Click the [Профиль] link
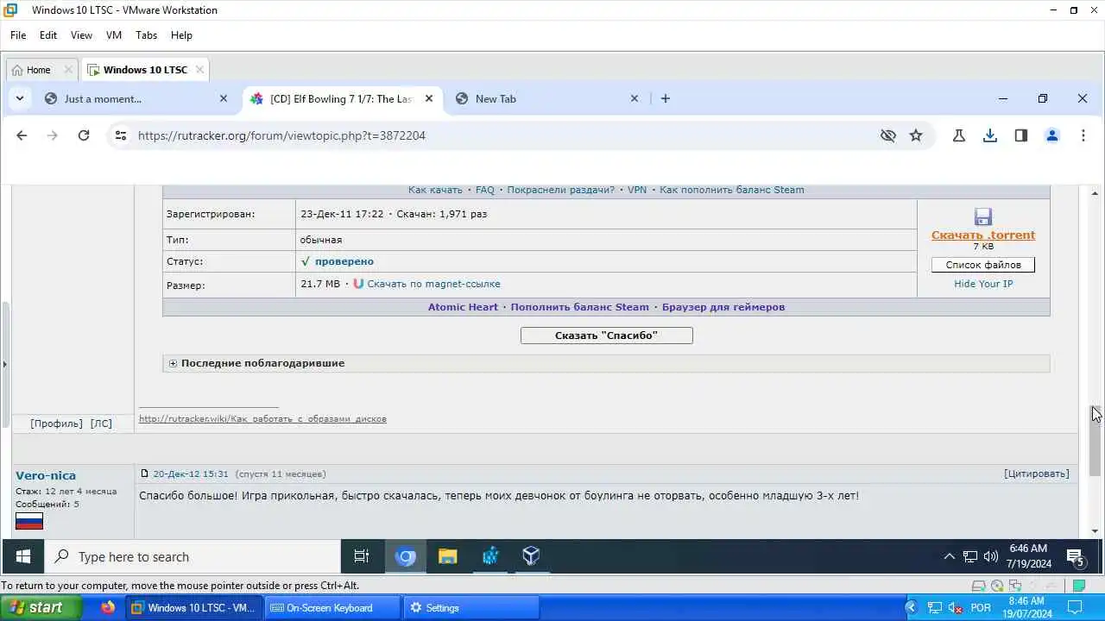1105x621 pixels. tap(57, 423)
